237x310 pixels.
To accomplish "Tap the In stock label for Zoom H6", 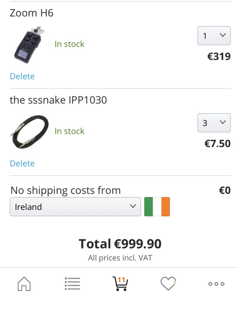I will point(69,44).
